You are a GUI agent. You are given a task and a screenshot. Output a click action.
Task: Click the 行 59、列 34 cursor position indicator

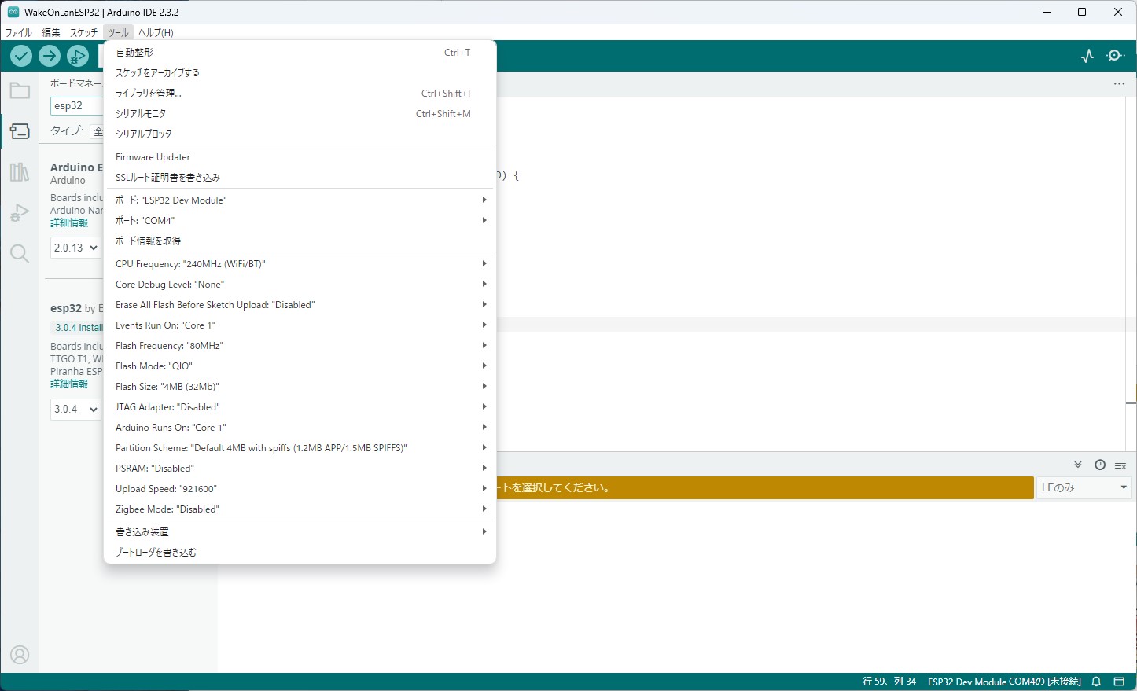889,682
